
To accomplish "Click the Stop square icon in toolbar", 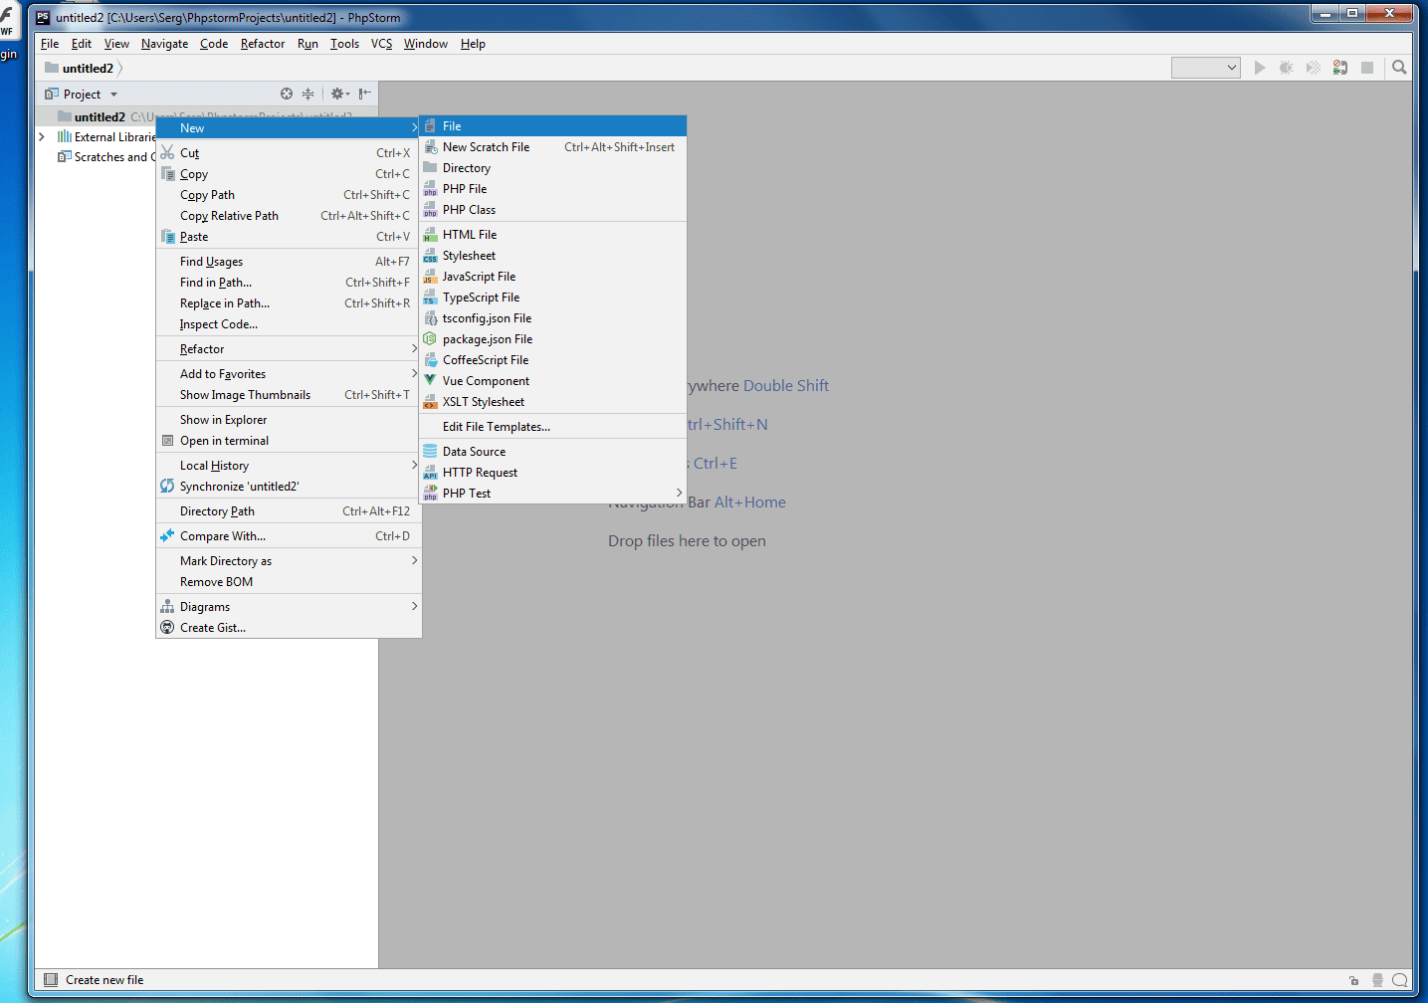I will click(x=1367, y=68).
